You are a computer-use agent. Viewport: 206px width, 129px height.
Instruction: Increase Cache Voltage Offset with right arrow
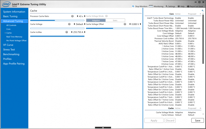[x=140, y=24]
